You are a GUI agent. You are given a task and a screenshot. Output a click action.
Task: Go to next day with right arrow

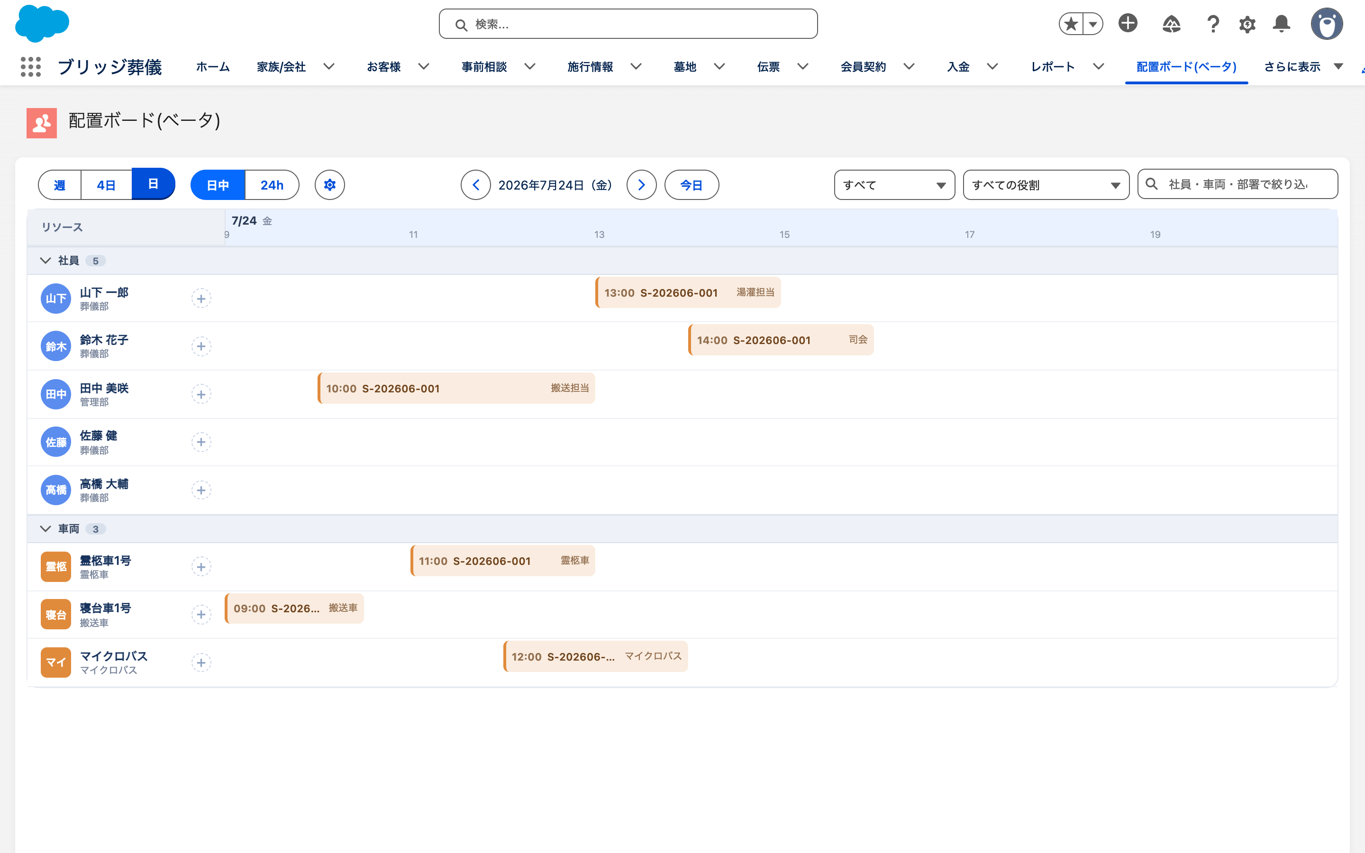(x=641, y=185)
